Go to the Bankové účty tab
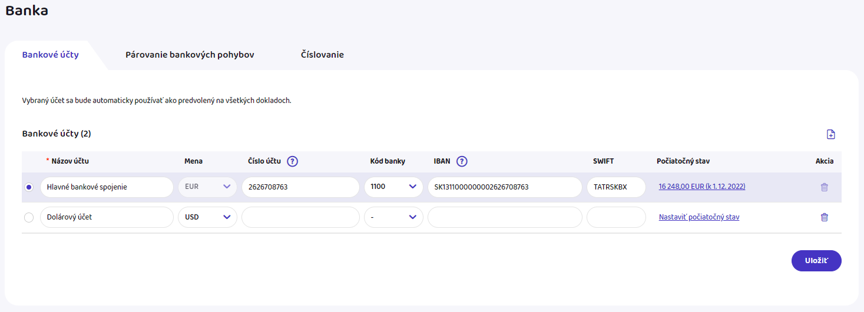The height and width of the screenshot is (312, 864). tap(51, 55)
